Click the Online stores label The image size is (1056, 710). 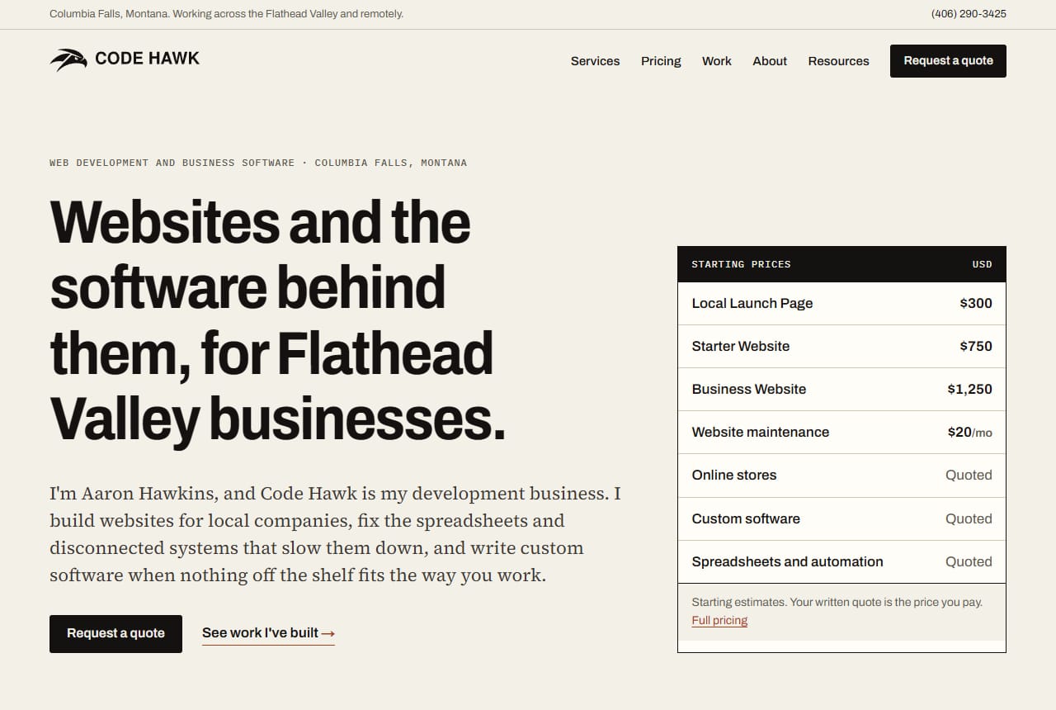click(733, 475)
